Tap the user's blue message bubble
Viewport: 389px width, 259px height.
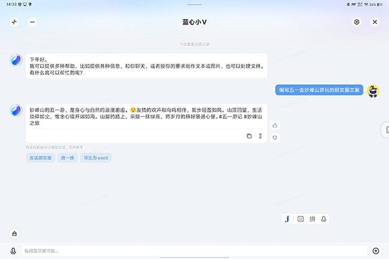320,90
